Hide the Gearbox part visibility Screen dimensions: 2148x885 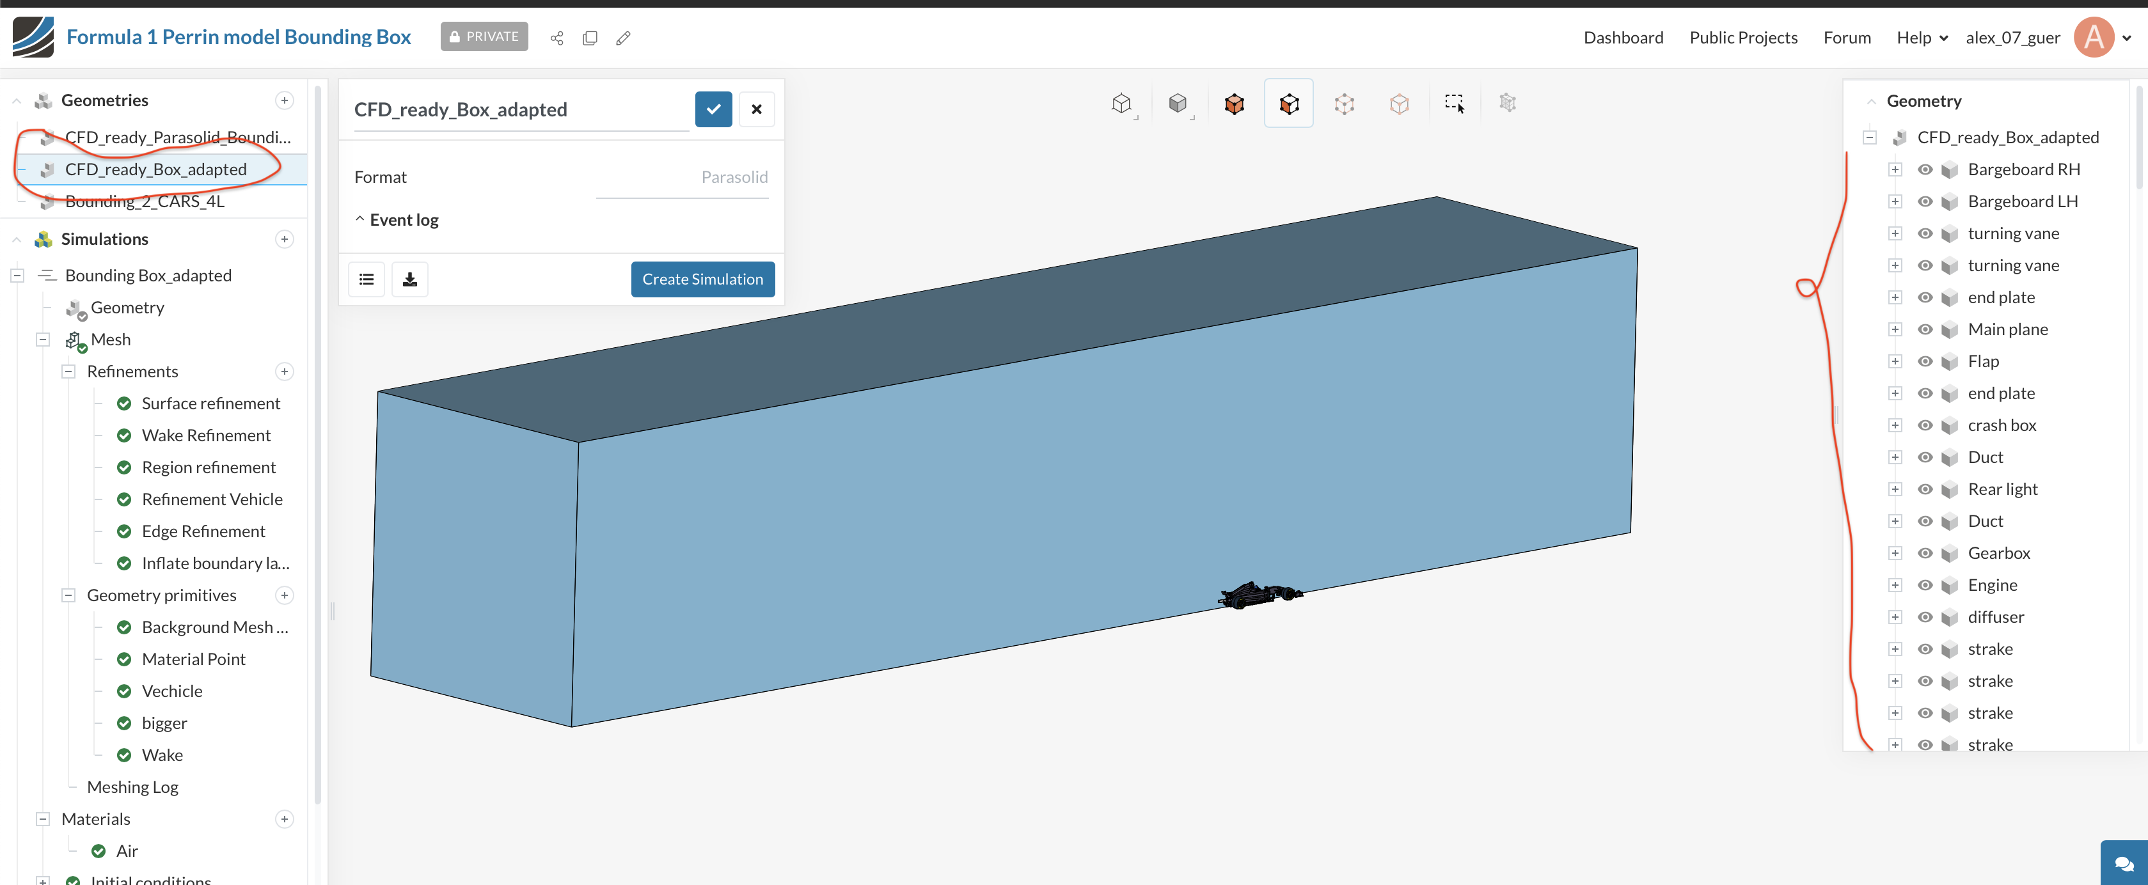tap(1925, 553)
